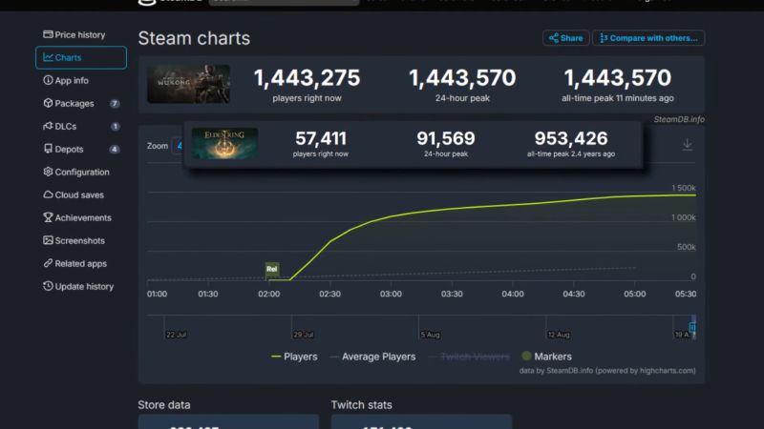Click the DLCs count badge 1
The width and height of the screenshot is (764, 429).
115,126
